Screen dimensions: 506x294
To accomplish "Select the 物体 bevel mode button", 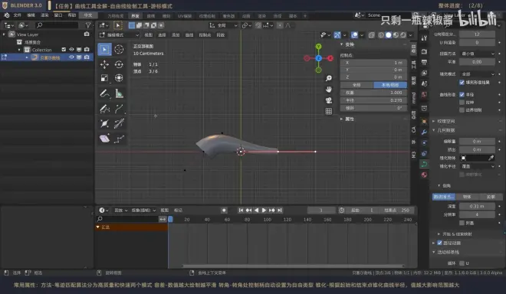I will pos(467,197).
